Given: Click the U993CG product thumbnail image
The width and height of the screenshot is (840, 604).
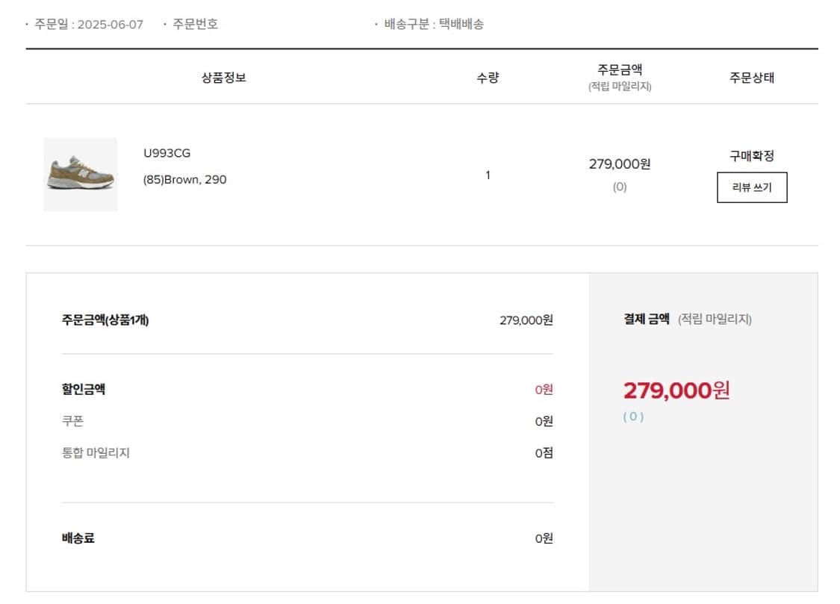Looking at the screenshot, I should point(80,175).
